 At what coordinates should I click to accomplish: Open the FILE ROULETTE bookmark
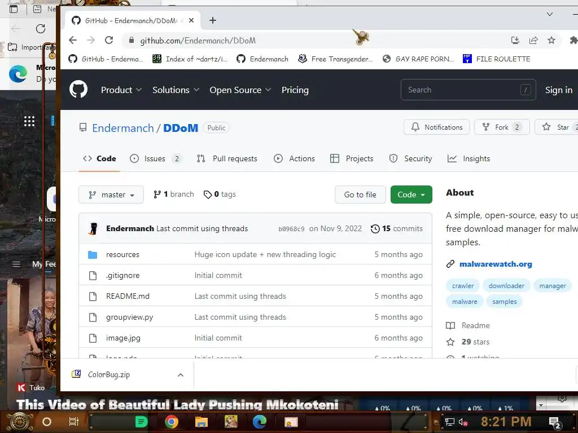tap(497, 59)
